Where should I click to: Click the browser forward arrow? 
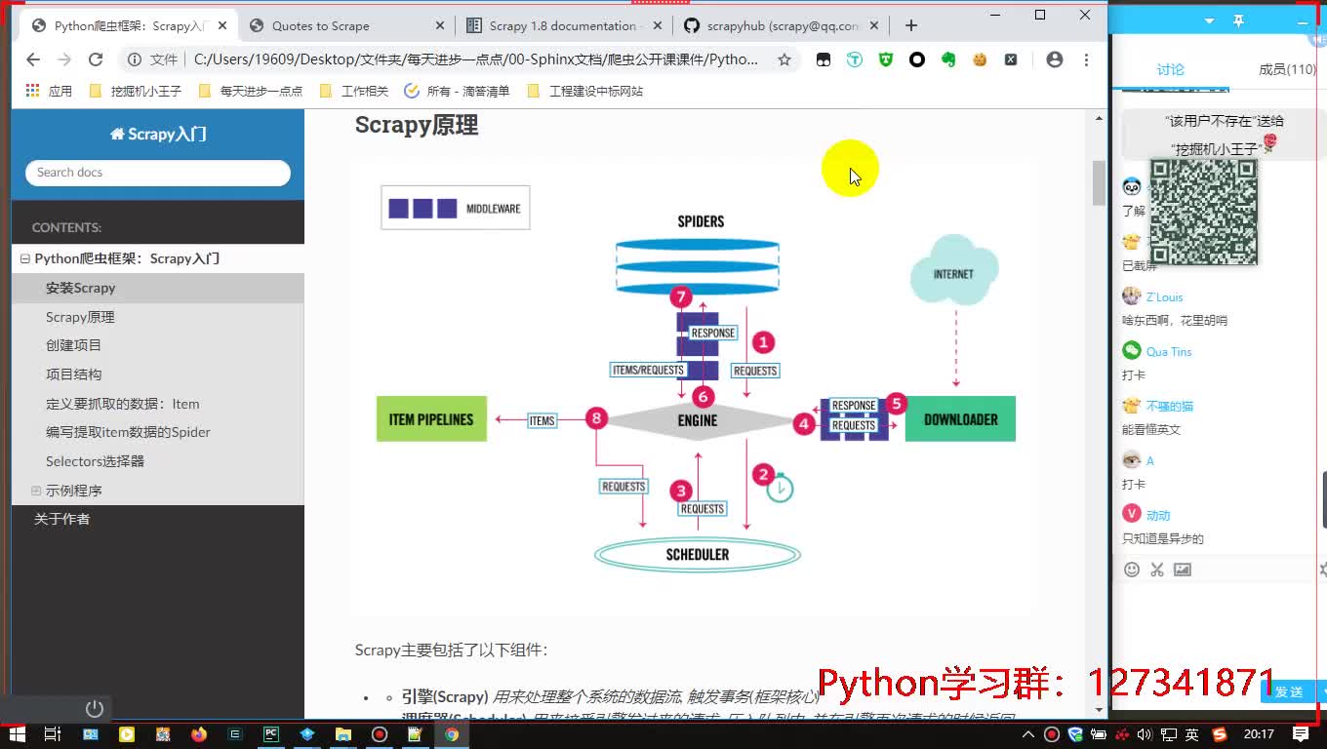point(64,59)
